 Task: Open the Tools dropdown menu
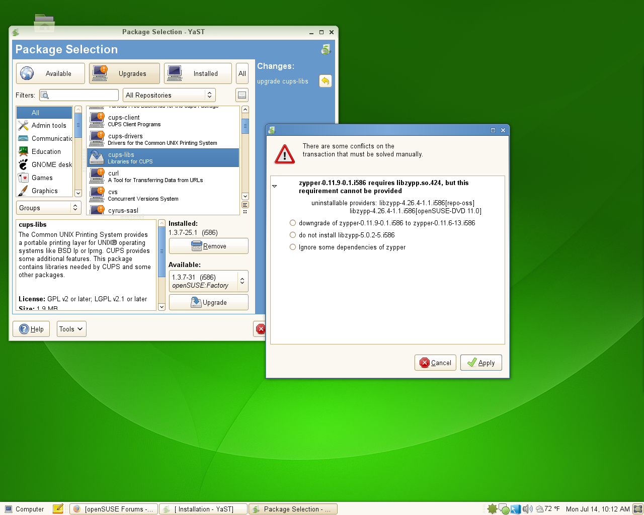(71, 329)
